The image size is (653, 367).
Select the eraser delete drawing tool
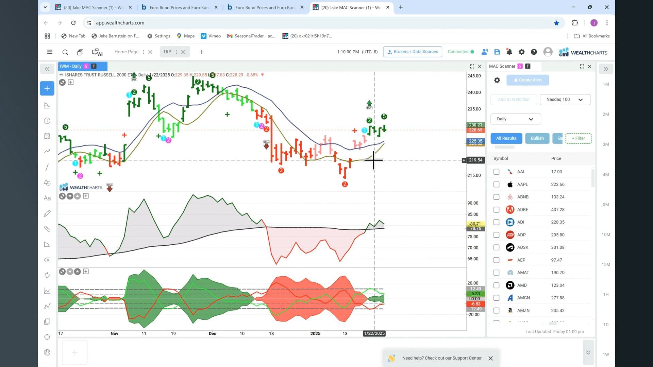coord(47,260)
